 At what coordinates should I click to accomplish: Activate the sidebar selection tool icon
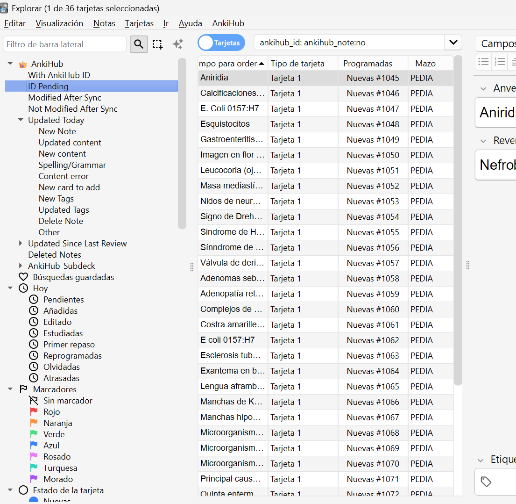[158, 44]
